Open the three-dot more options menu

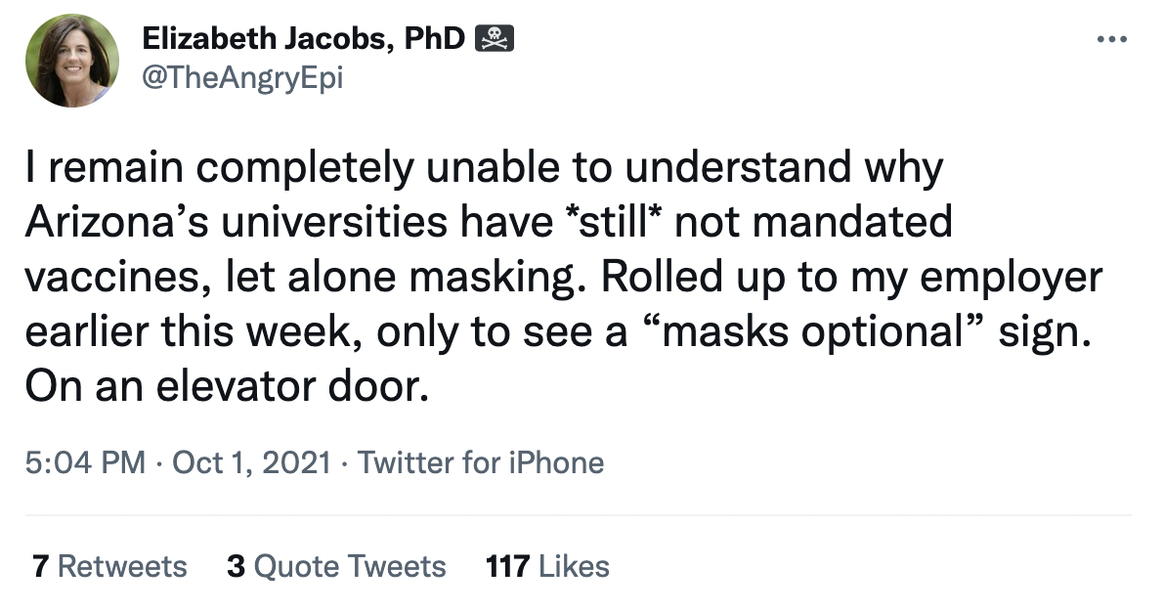click(1111, 40)
